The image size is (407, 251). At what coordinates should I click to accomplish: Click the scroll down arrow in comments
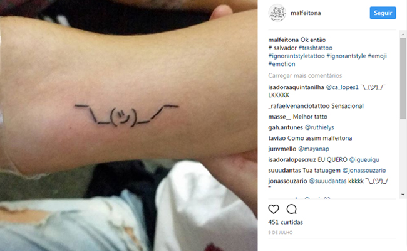click(x=403, y=195)
